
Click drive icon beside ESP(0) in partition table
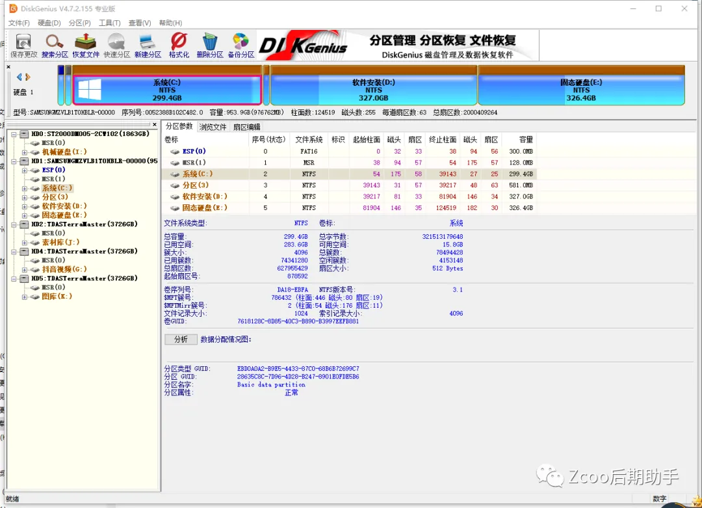tap(175, 152)
